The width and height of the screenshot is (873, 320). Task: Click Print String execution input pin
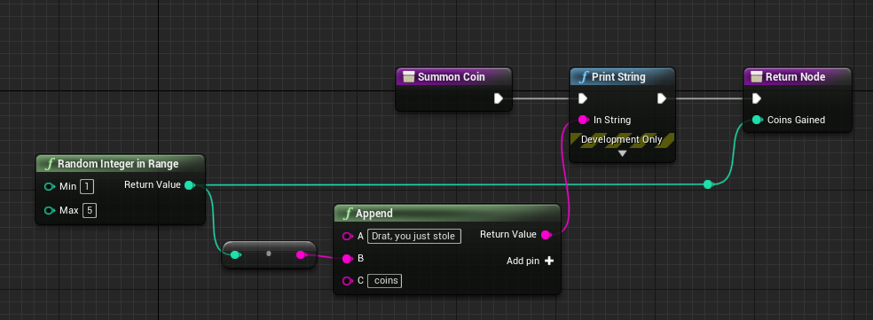[582, 98]
